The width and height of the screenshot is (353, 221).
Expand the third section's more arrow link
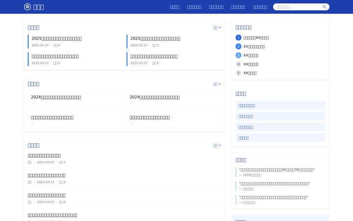tap(217, 145)
